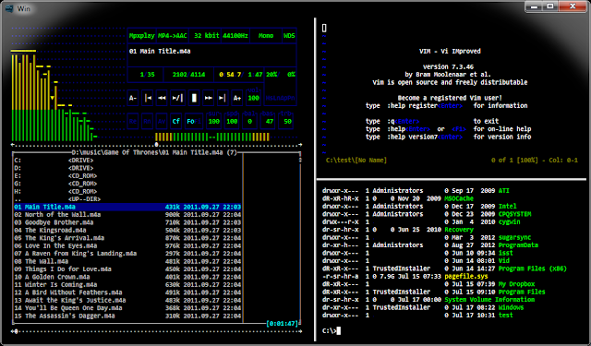
Task: Toggle the Cf crossfade option
Action: point(176,121)
